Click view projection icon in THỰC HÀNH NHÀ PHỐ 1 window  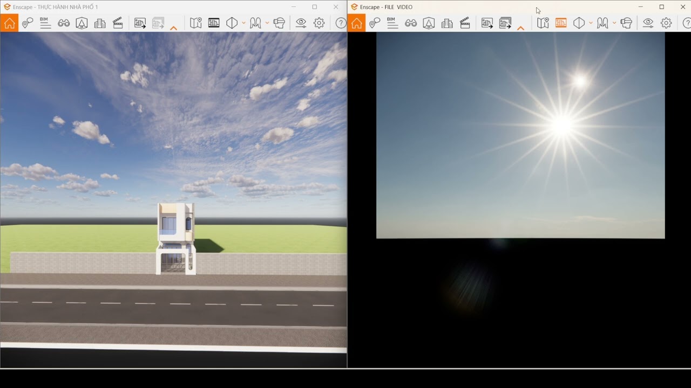tap(232, 23)
